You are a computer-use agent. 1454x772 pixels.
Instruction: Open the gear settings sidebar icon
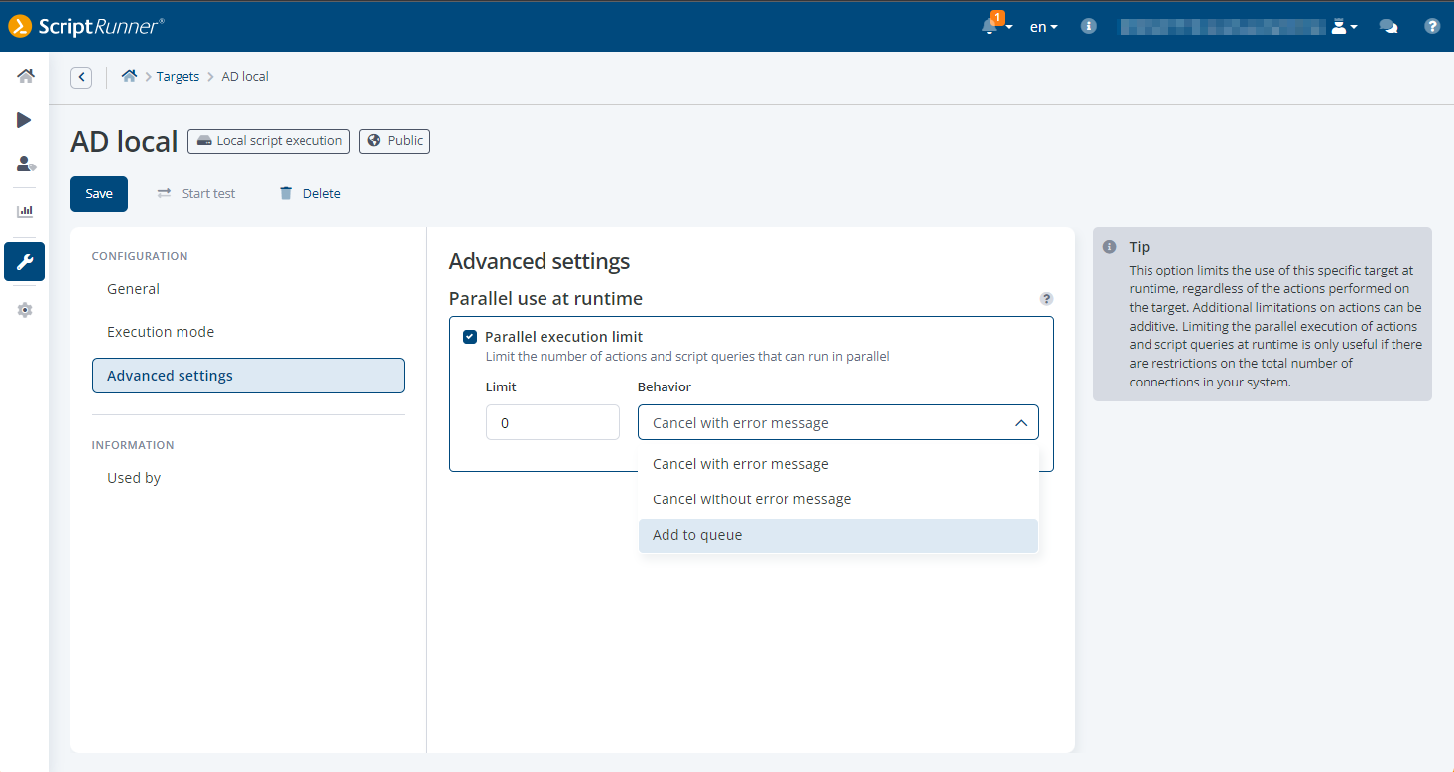tap(25, 310)
